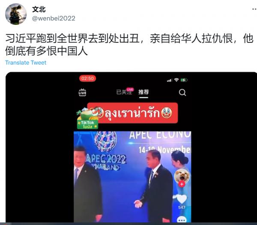
Task: Click the Translate Tweet link
Action: (x=26, y=62)
